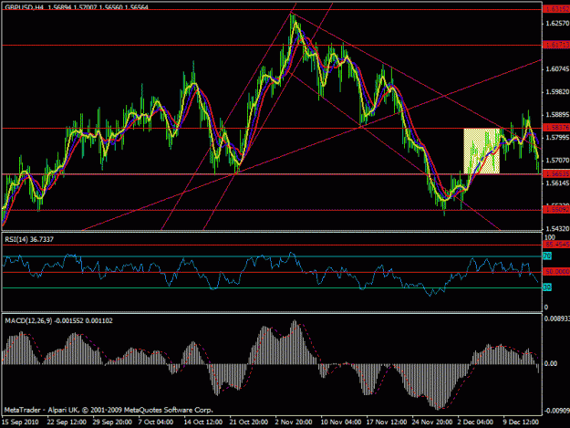
Task: Click the RSI scale value 100
Action: [550, 237]
